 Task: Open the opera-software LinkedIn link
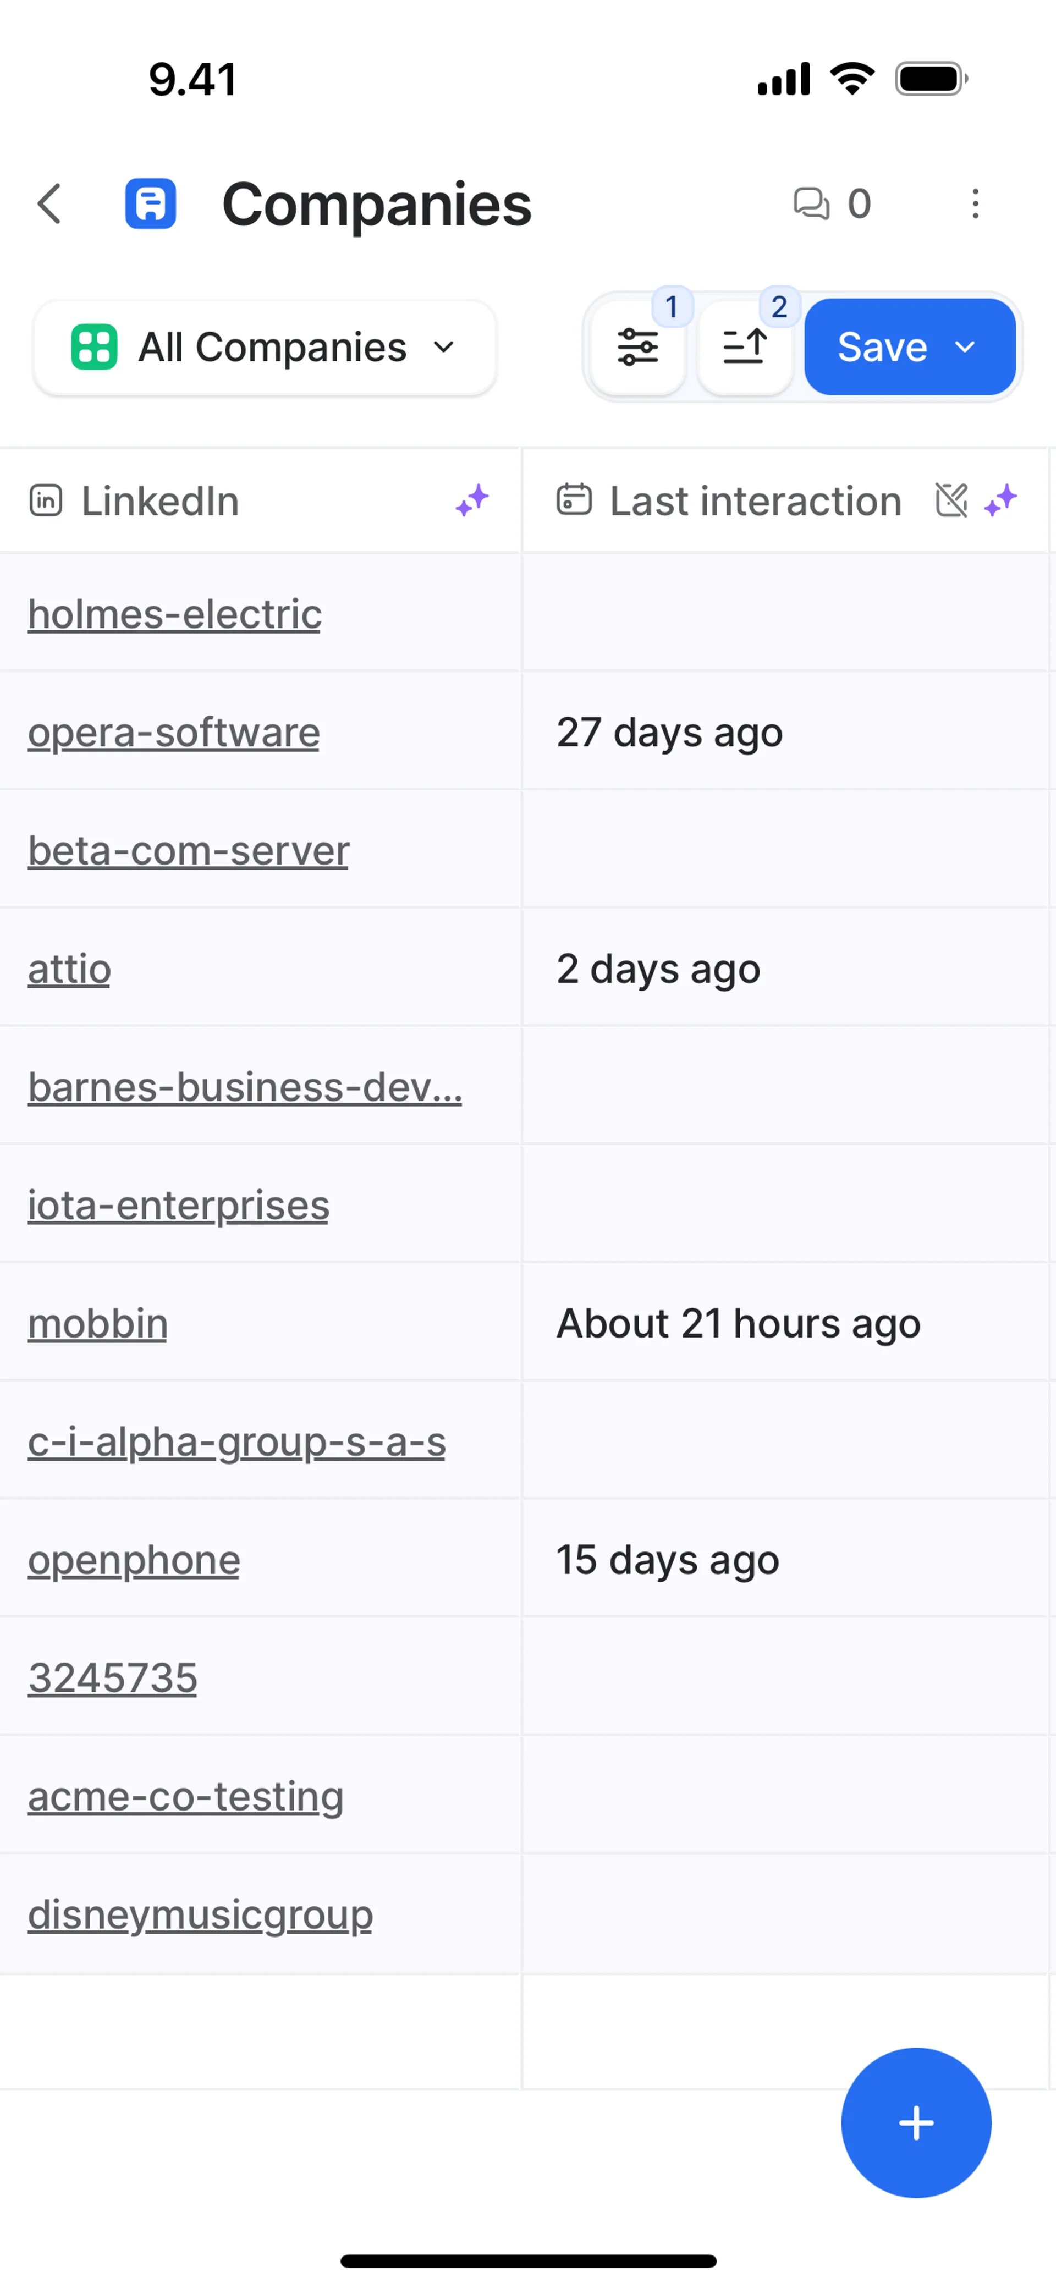coord(173,732)
